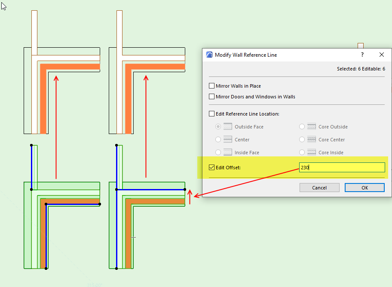Click the Archicad icon in dialog title

tap(209, 55)
